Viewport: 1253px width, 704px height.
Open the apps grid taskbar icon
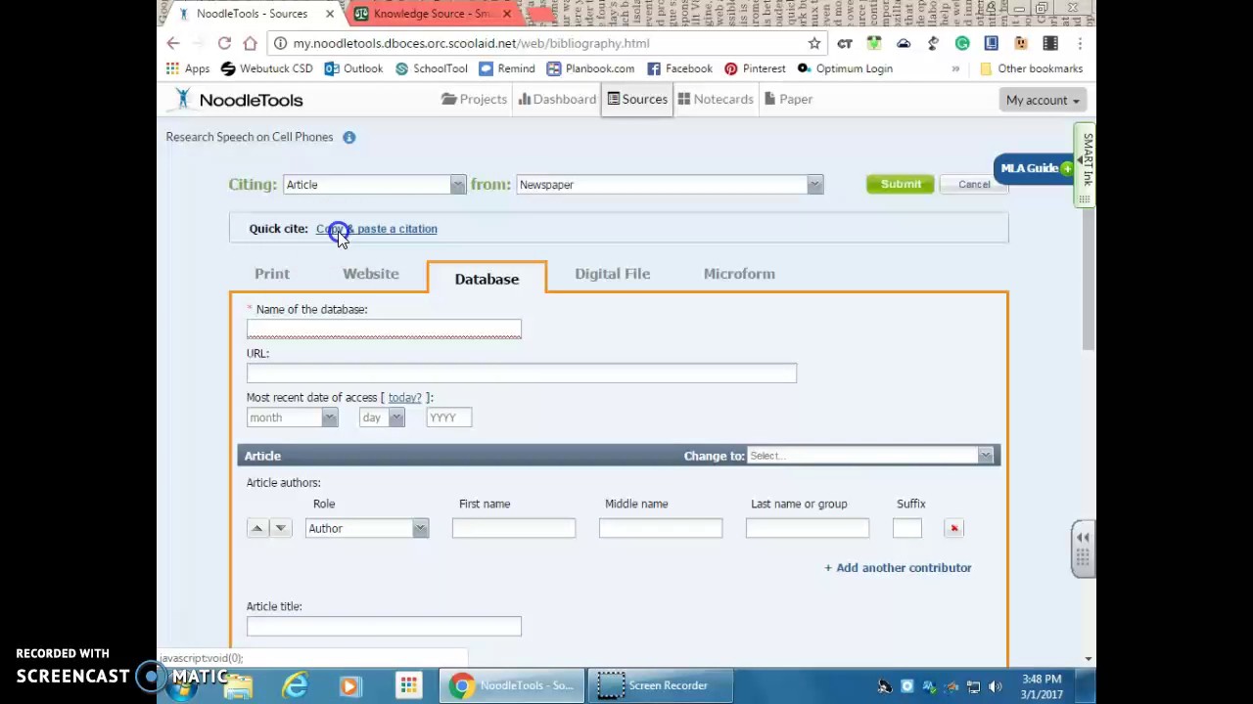408,685
